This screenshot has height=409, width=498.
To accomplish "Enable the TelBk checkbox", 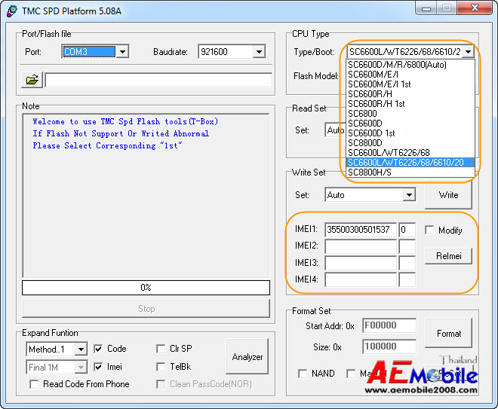I will click(x=161, y=367).
